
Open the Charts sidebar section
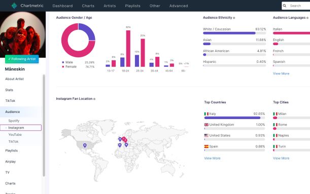point(10,183)
